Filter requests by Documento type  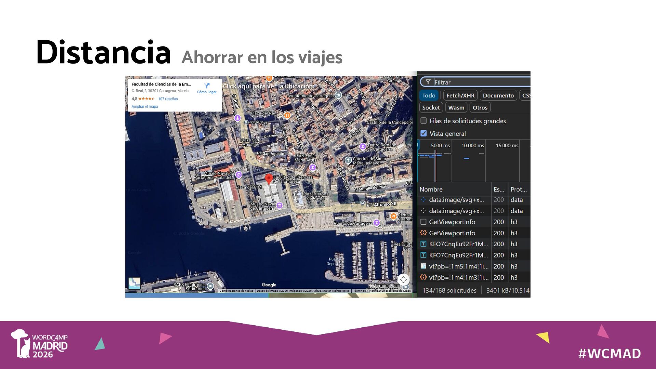498,95
